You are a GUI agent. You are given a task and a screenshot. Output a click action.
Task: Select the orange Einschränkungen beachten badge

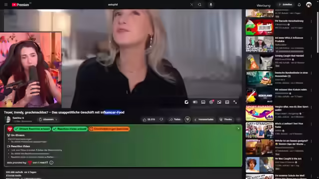coord(109,129)
